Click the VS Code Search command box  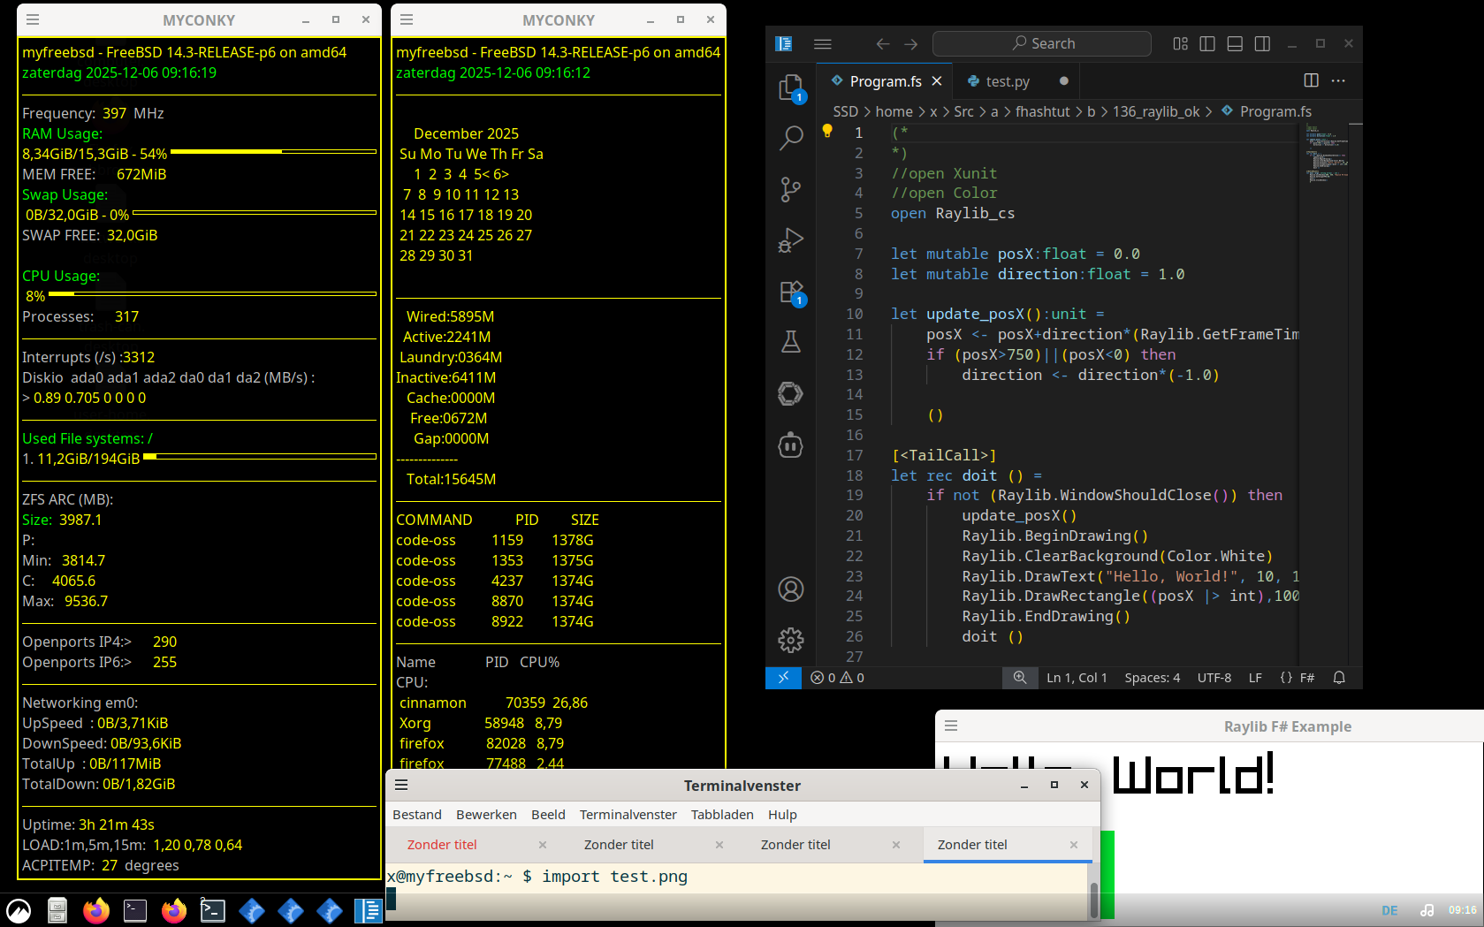[1042, 43]
